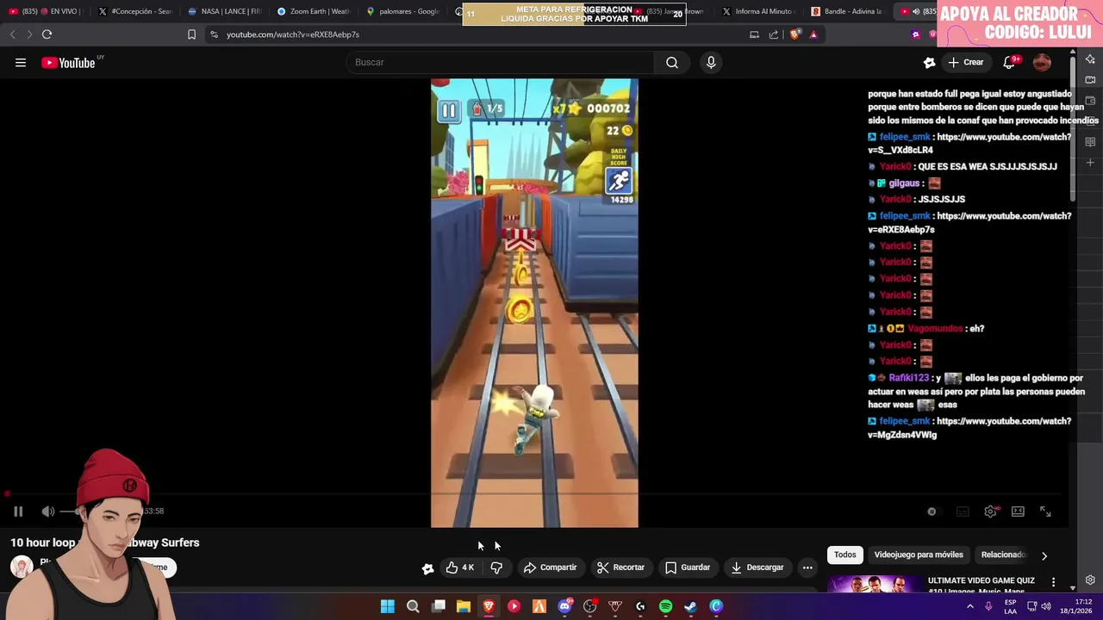Screen dimensions: 1103x620
Task: Open the YouTube hamburger guide menu
Action: (20, 62)
